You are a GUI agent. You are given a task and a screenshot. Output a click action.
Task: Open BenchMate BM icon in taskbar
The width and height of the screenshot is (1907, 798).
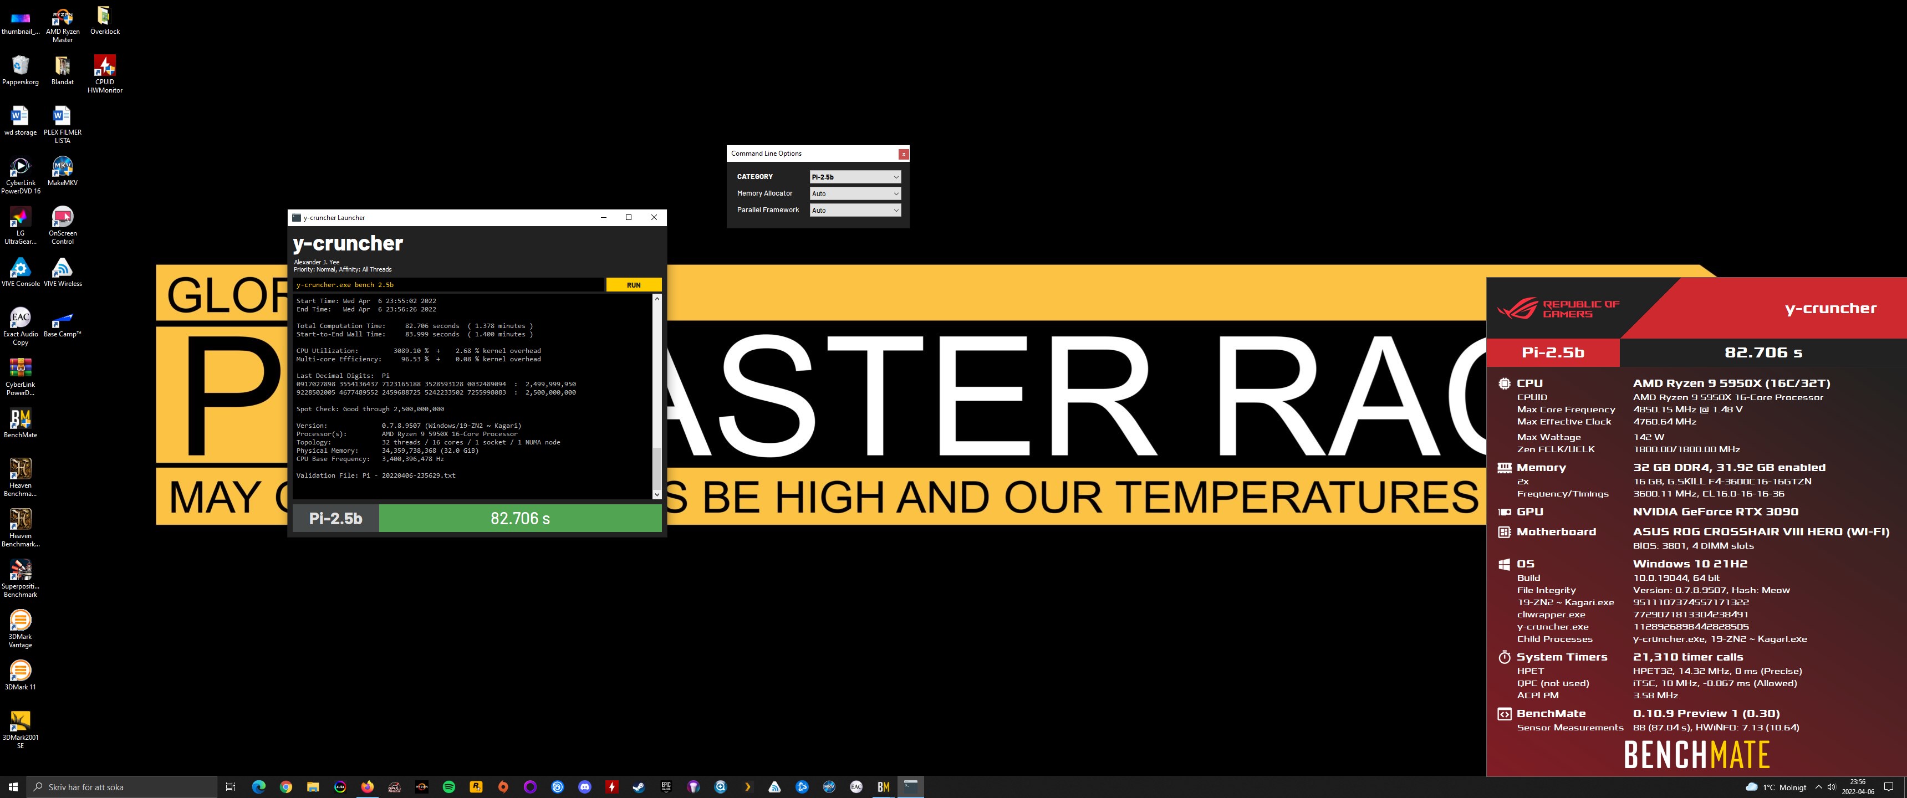[883, 787]
